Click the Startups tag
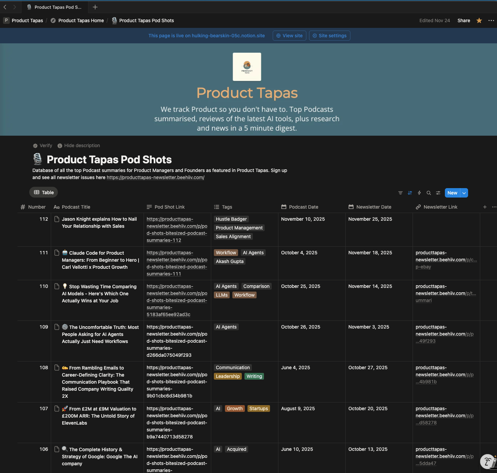Image resolution: width=497 pixels, height=473 pixels. pyautogui.click(x=259, y=408)
